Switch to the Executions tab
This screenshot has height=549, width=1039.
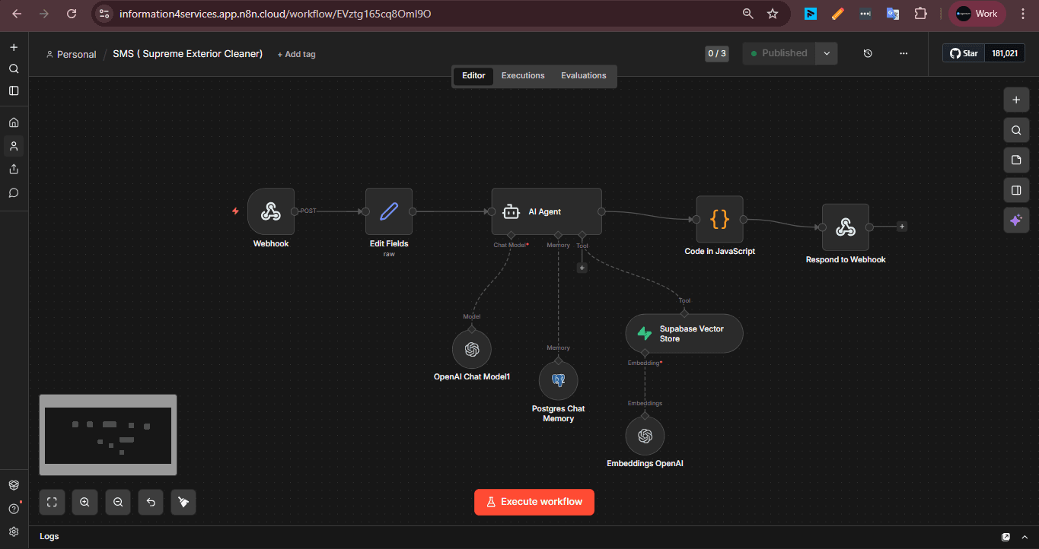pos(523,76)
